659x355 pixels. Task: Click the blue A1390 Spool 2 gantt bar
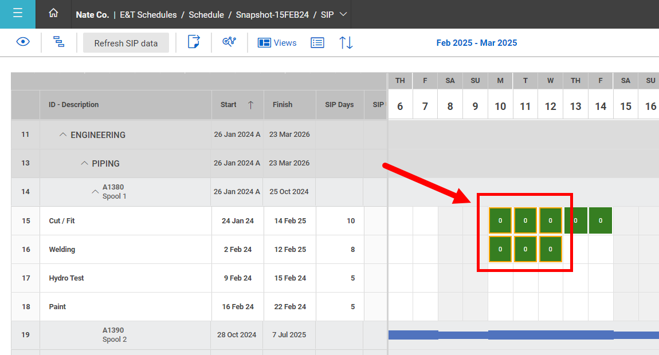tap(524, 335)
